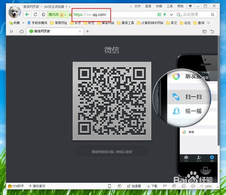Toggle the sidebar panel icon left of tabs
This screenshot has height=195, width=226.
point(11,31)
